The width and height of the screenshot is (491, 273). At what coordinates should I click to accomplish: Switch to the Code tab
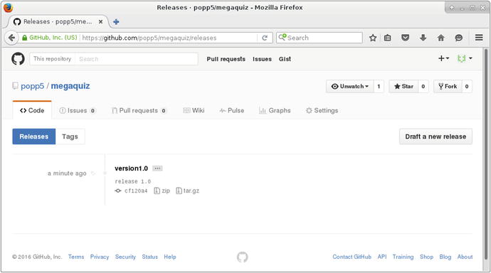pos(32,110)
